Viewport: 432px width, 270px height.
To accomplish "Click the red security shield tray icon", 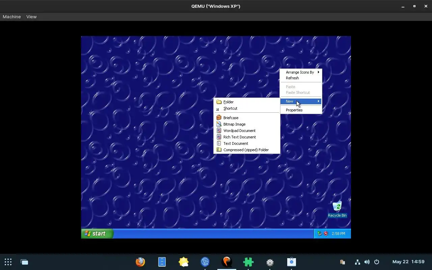I will tap(326, 234).
